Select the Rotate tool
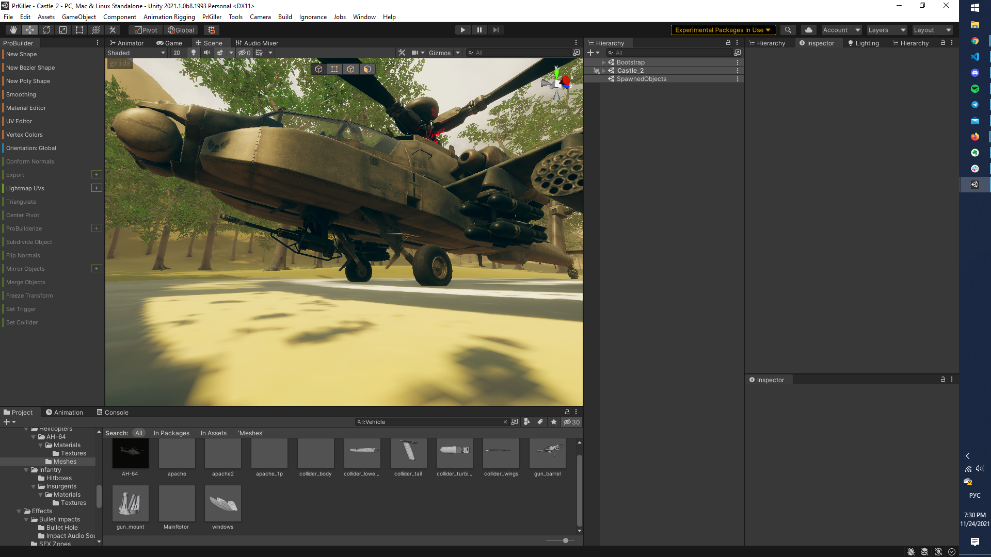This screenshot has height=557, width=991. [46, 29]
